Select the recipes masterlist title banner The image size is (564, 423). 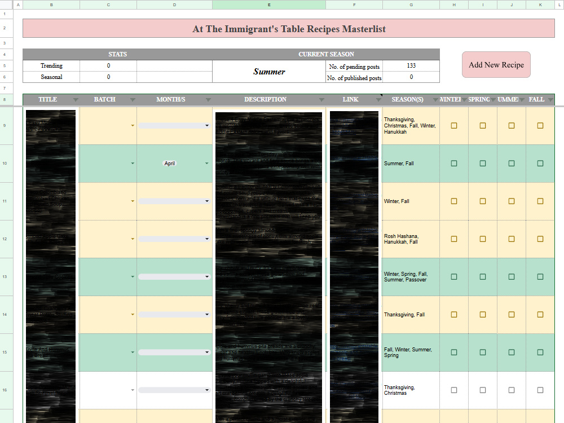coord(288,28)
